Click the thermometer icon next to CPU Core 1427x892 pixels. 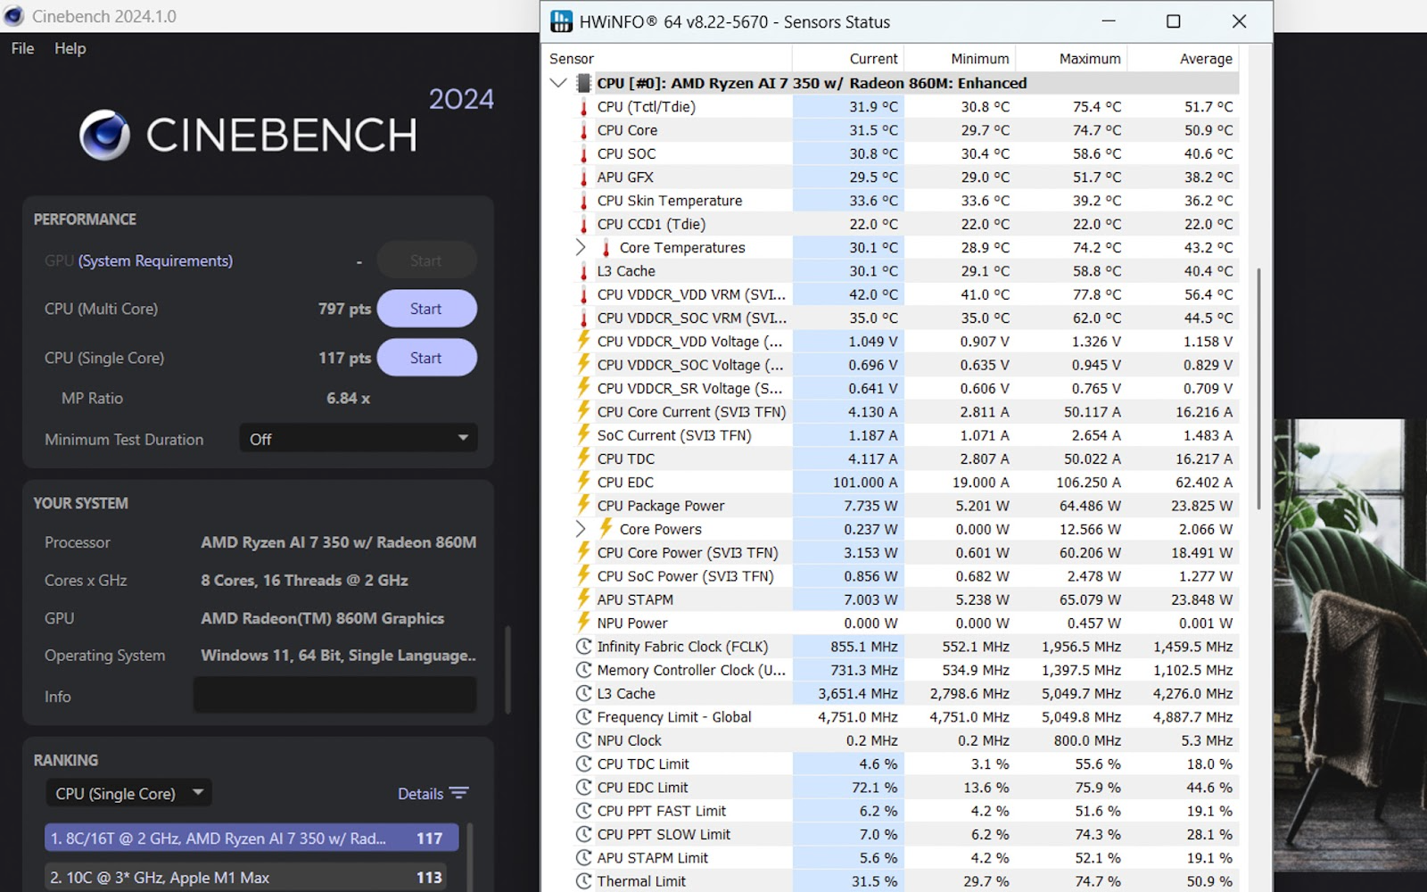(x=584, y=130)
